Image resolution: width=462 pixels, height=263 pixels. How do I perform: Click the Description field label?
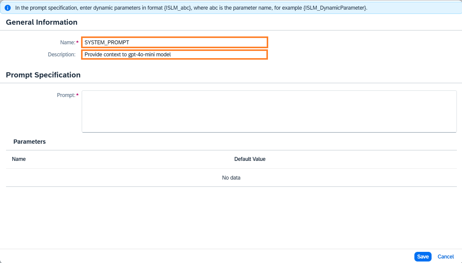pos(61,55)
